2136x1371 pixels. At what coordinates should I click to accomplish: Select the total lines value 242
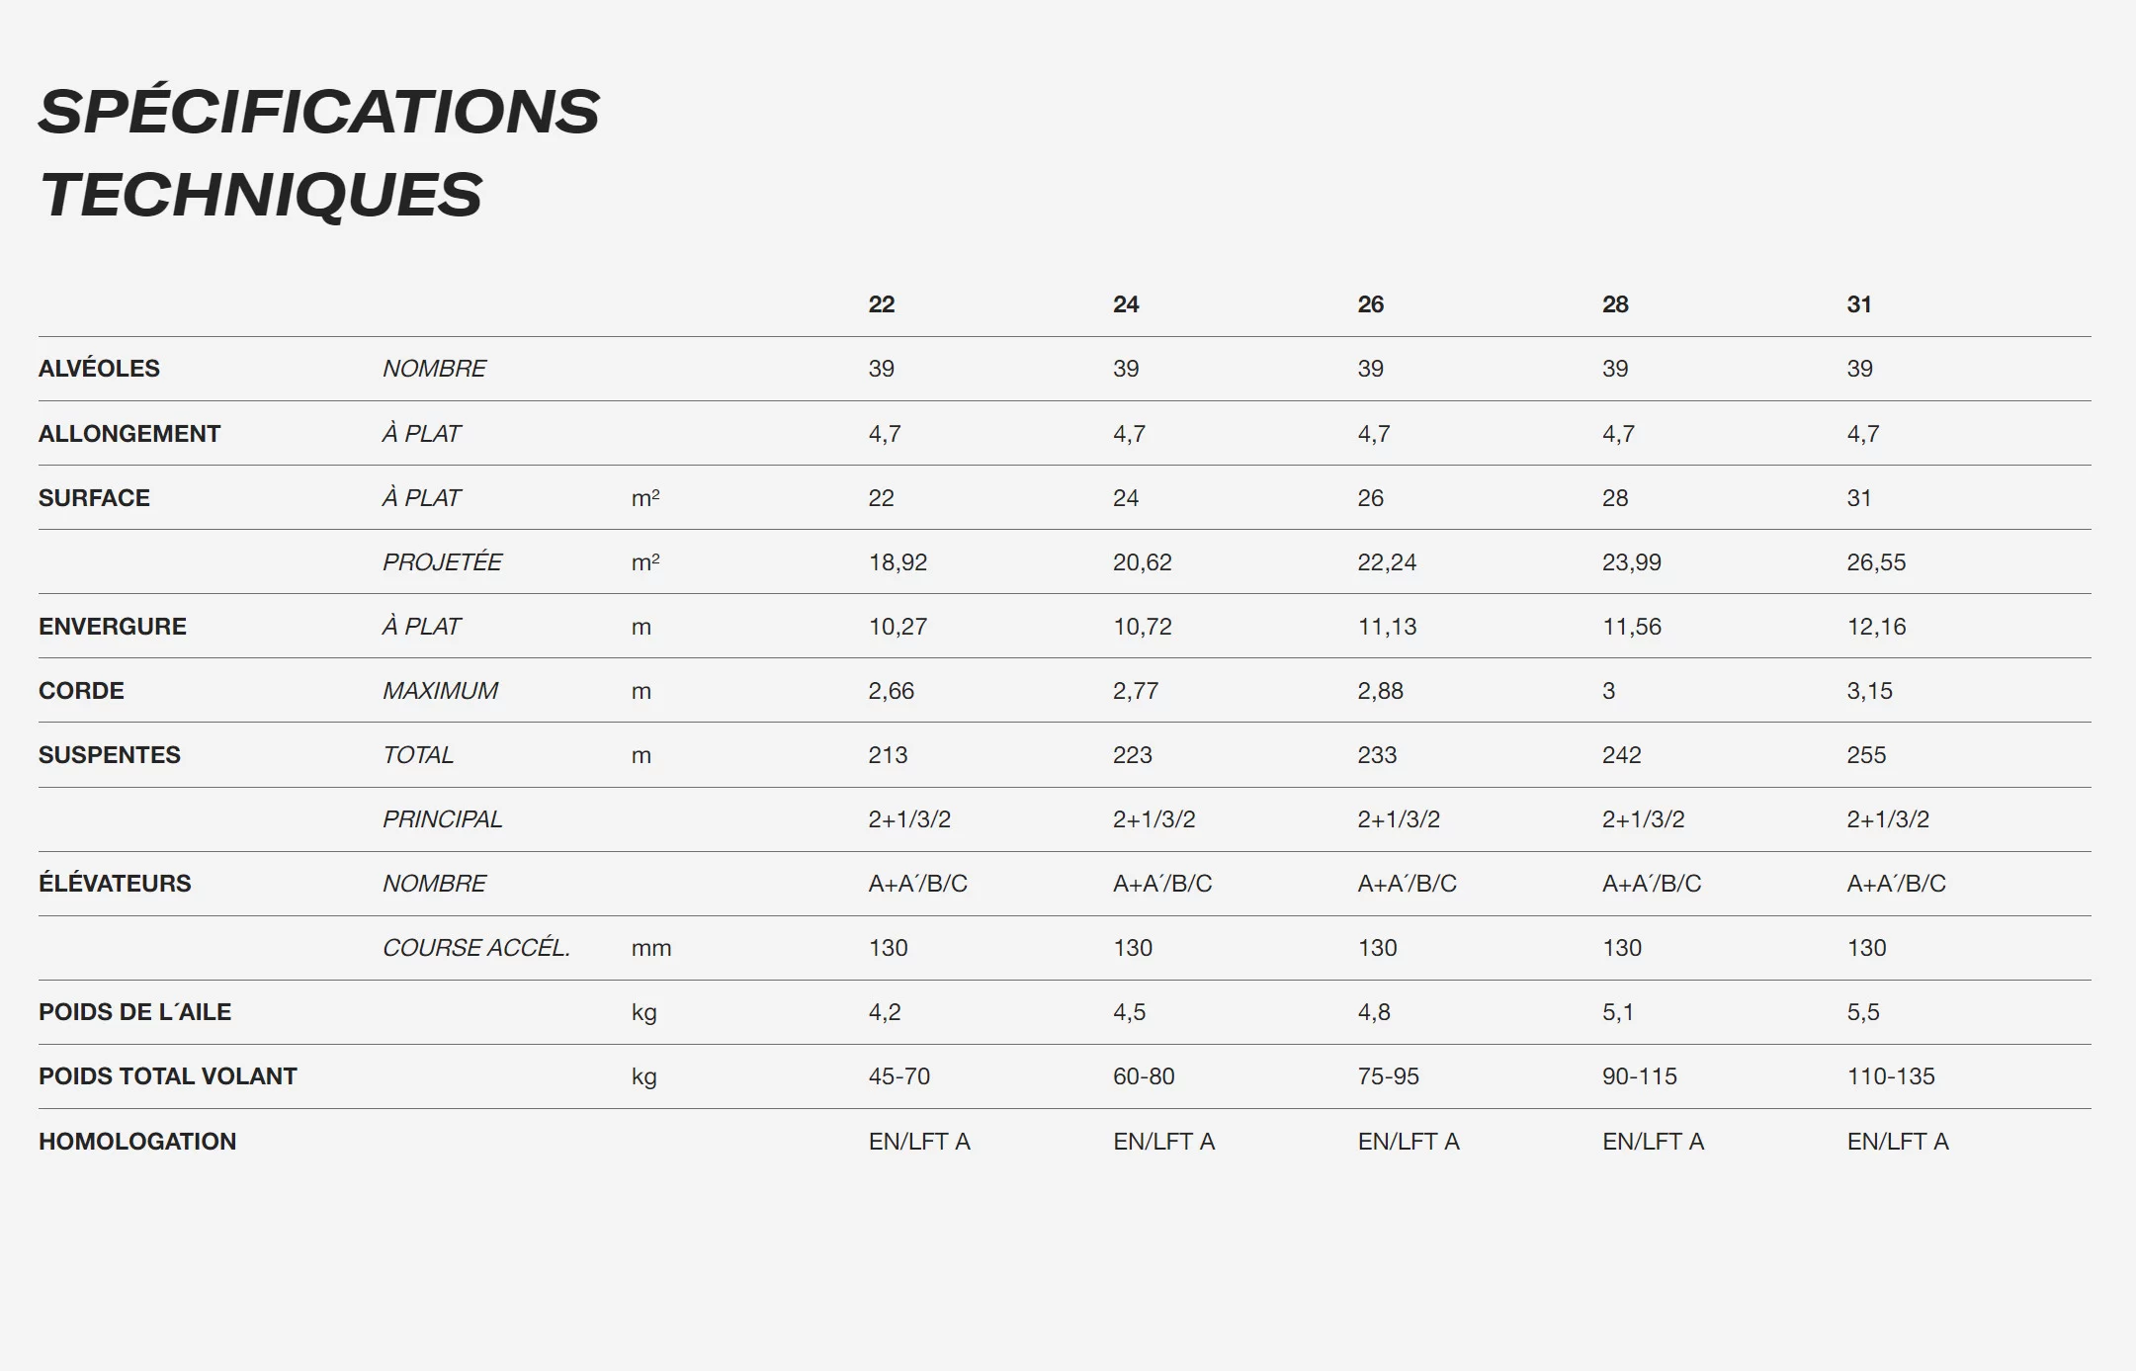(1621, 755)
